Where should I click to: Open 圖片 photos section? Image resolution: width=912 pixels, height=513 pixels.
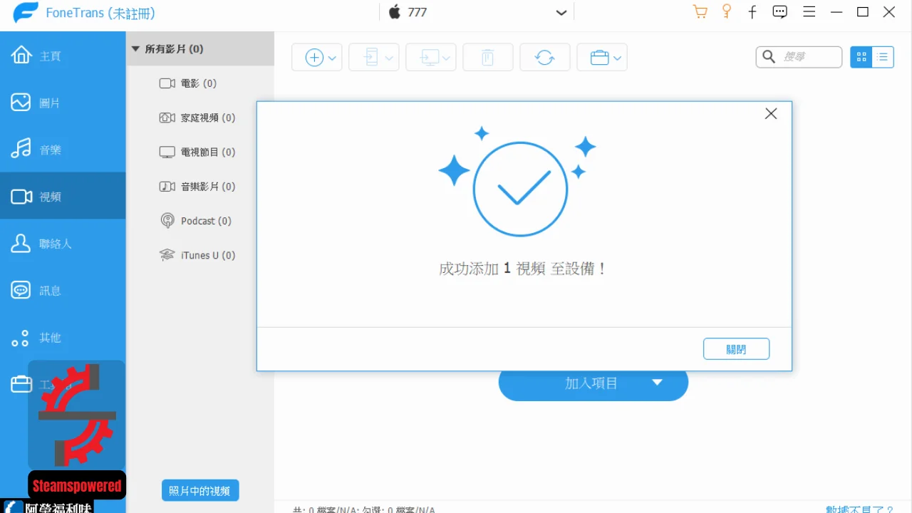pos(63,103)
